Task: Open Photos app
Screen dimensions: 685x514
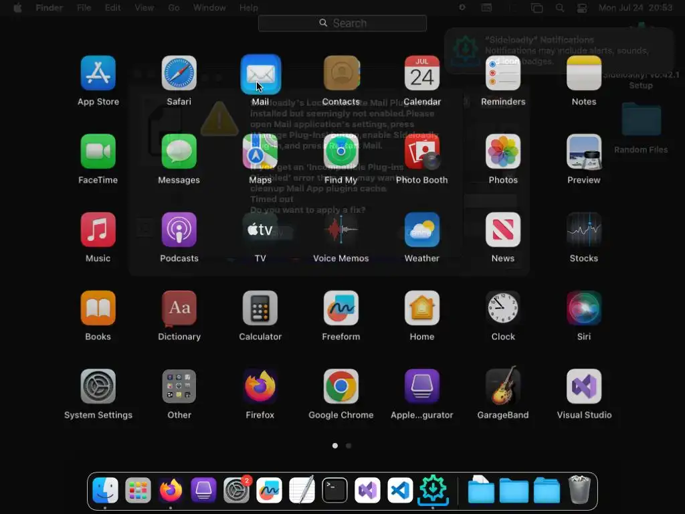Action: point(503,151)
